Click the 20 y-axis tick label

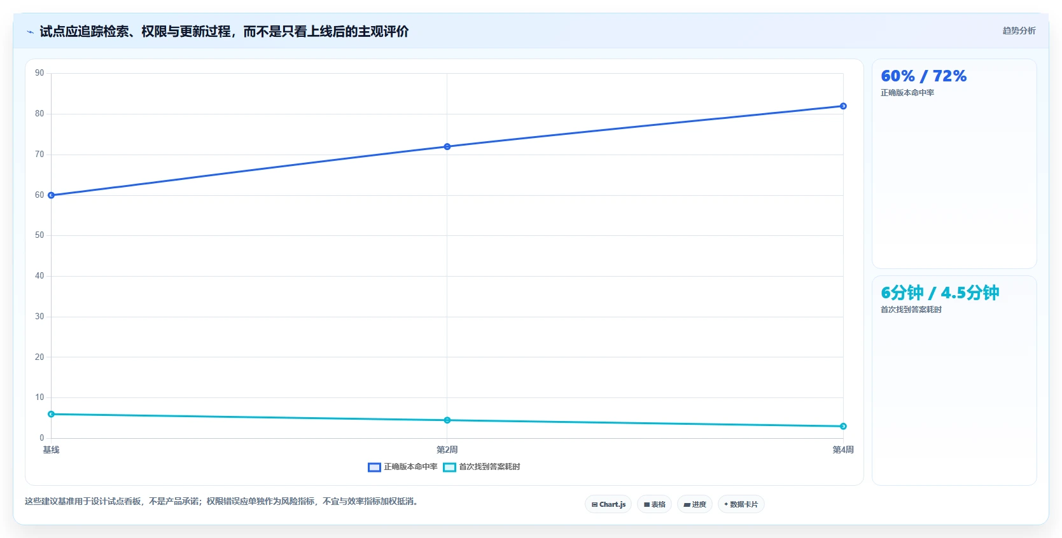(39, 357)
